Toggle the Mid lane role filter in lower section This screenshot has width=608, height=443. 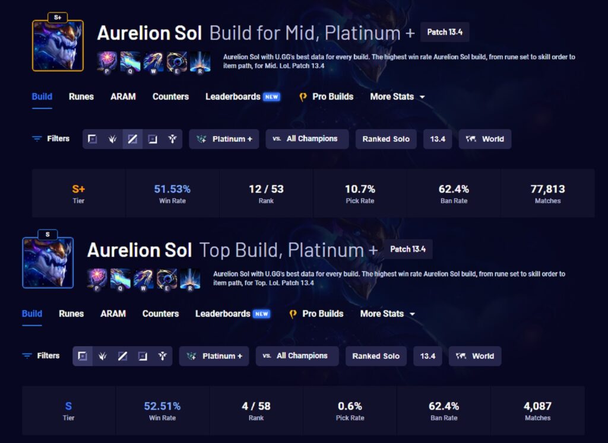[x=122, y=356]
